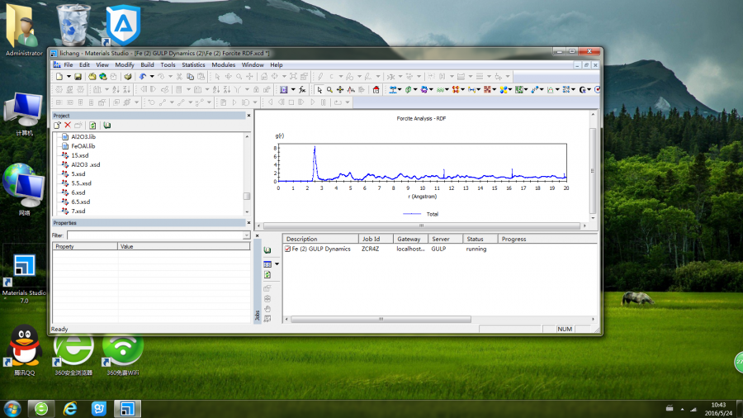The image size is (743, 418).
Task: Click the Home icon in the toolbar
Action: pos(376,89)
